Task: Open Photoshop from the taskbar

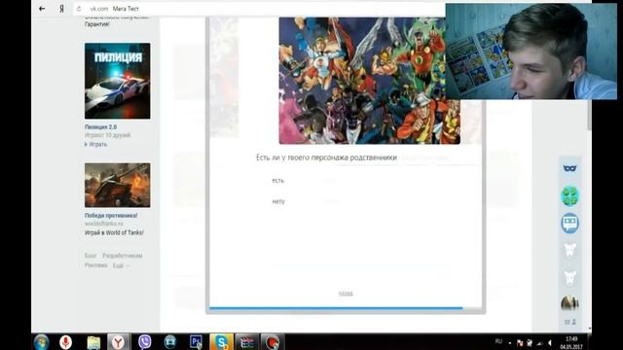Action: tap(196, 341)
